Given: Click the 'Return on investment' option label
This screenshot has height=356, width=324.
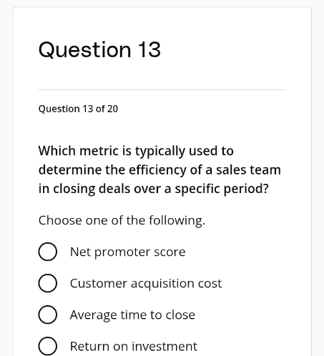Looking at the screenshot, I should pos(134,346).
